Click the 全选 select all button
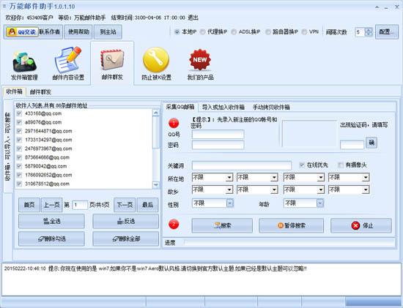Image resolution: width=403 pixels, height=308 pixels. click(51, 221)
